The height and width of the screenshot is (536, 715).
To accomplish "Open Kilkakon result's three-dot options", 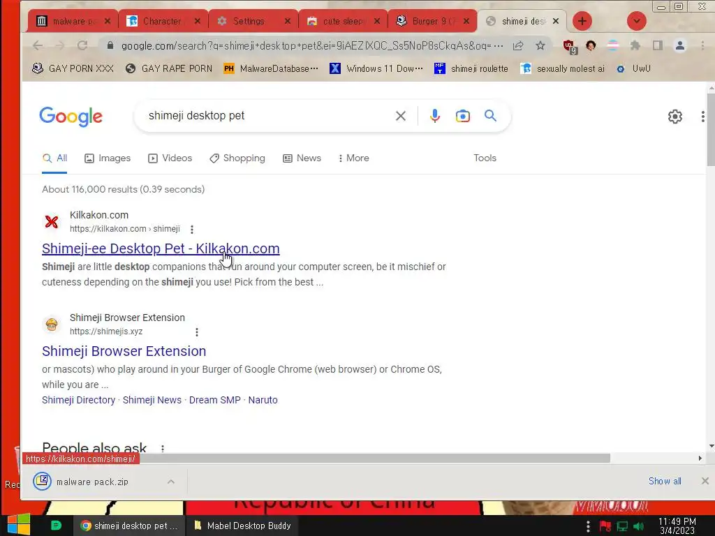I will click(192, 229).
